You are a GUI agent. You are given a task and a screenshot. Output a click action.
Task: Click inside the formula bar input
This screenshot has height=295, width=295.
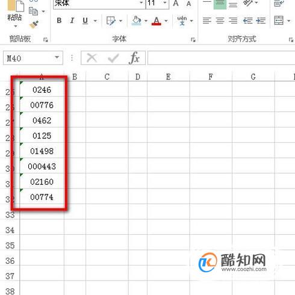tap(221, 58)
